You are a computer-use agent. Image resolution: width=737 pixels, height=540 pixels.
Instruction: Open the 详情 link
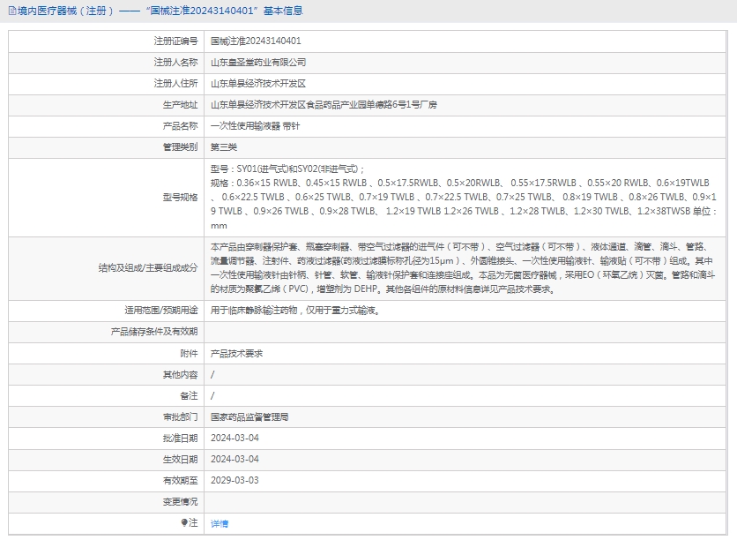(220, 523)
